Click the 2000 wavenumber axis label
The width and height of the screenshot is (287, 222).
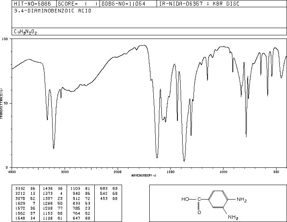pos(118,172)
